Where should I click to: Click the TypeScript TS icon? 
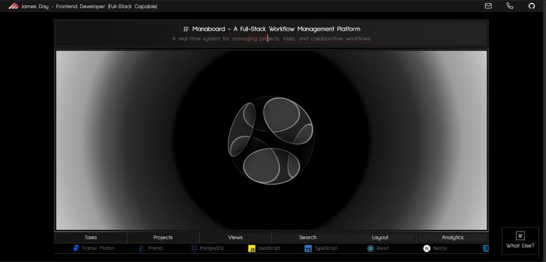pos(308,248)
